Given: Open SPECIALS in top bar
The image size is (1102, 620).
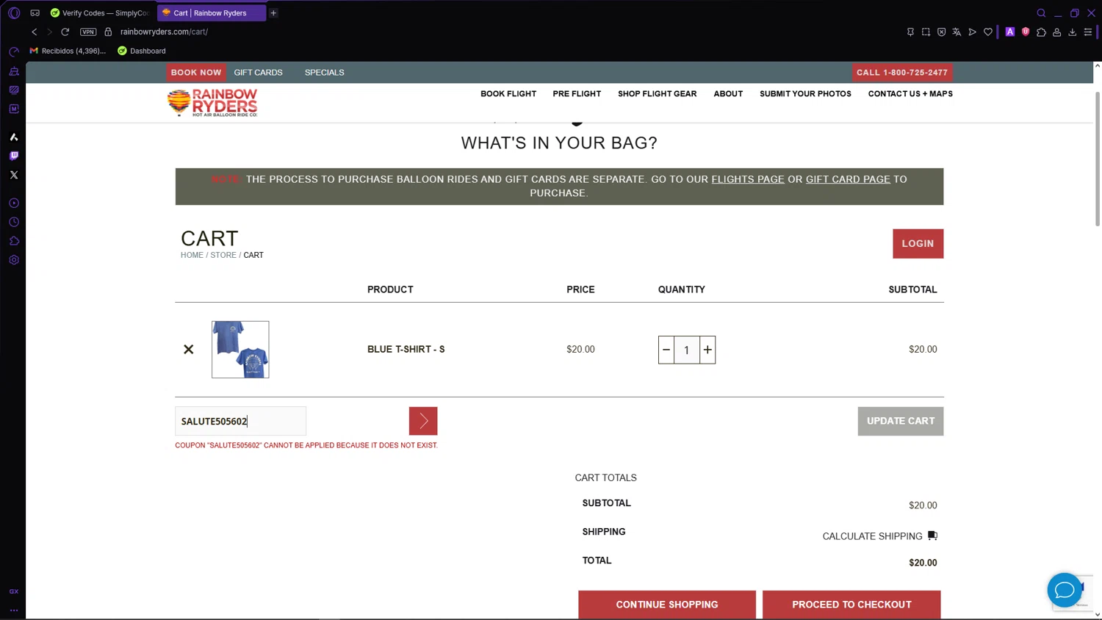Looking at the screenshot, I should [x=325, y=73].
